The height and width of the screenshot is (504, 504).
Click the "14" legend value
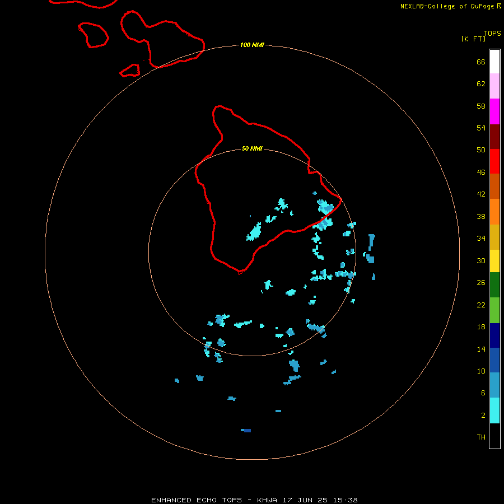pos(481,349)
